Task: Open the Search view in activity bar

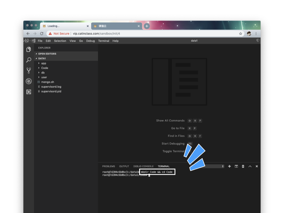Action: tap(29, 60)
